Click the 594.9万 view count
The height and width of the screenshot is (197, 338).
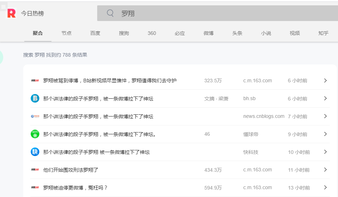[x=213, y=188]
